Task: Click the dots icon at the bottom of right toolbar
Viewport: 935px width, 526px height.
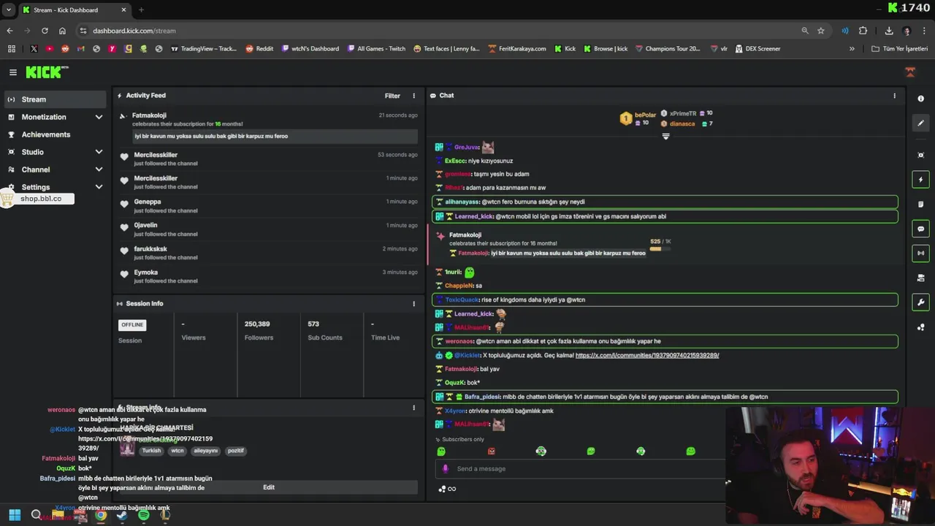Action: 920,327
